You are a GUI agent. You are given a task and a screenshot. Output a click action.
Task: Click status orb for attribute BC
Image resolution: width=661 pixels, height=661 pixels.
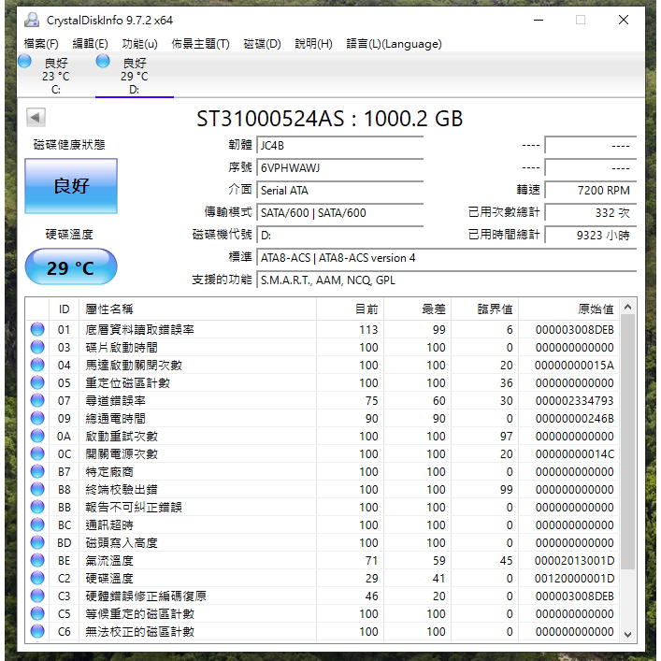coord(37,524)
